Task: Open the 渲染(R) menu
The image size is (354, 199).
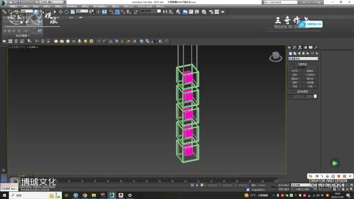Action: pos(116,6)
